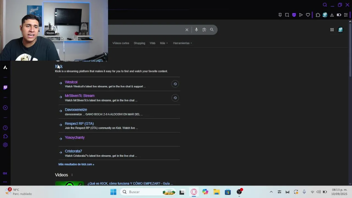Open Settings gear in the sidebar
This screenshot has height=198, width=352.
pyautogui.click(x=5, y=145)
